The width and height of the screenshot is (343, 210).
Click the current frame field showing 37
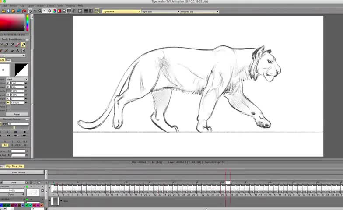[18, 124]
